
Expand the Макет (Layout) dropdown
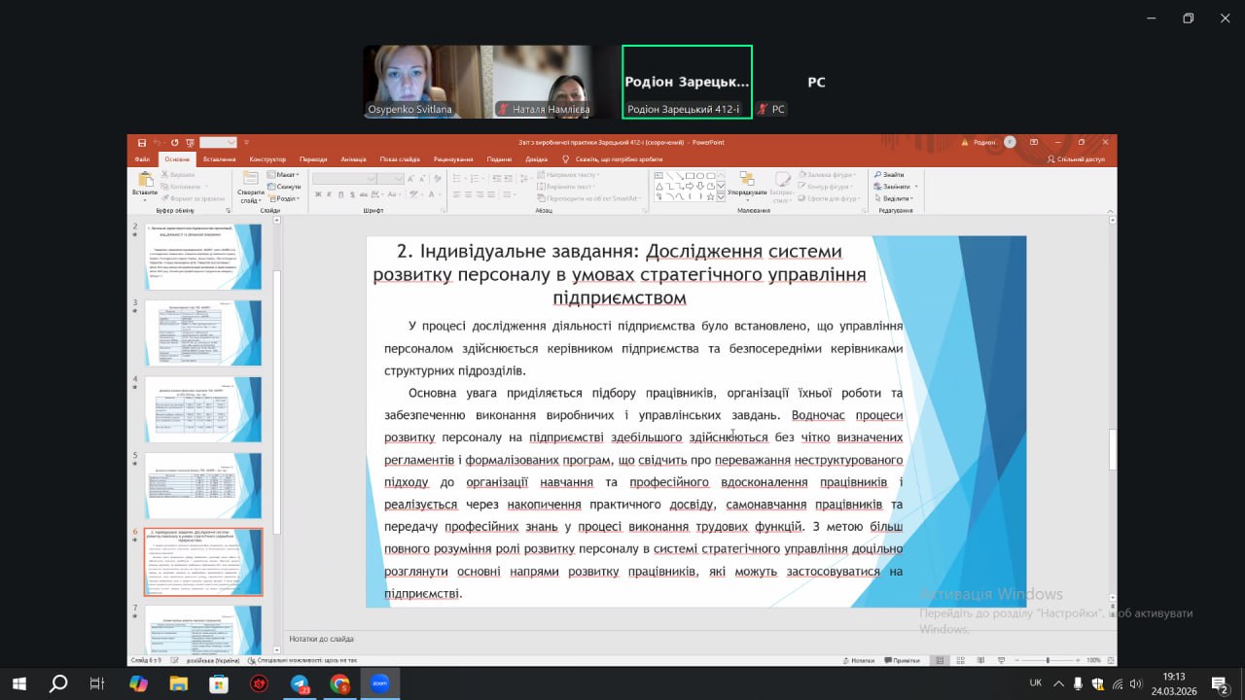tap(283, 174)
